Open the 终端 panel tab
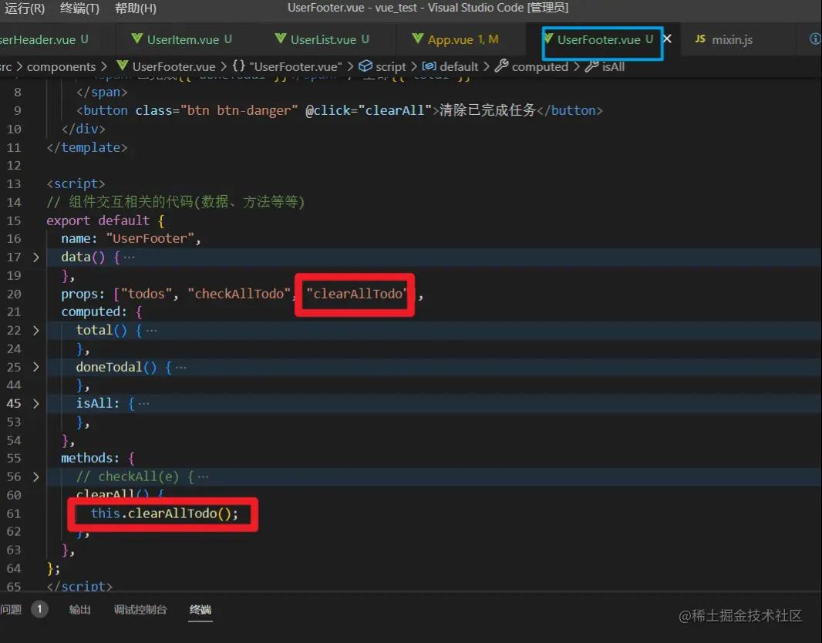Viewport: 822px width, 643px height. pyautogui.click(x=200, y=609)
